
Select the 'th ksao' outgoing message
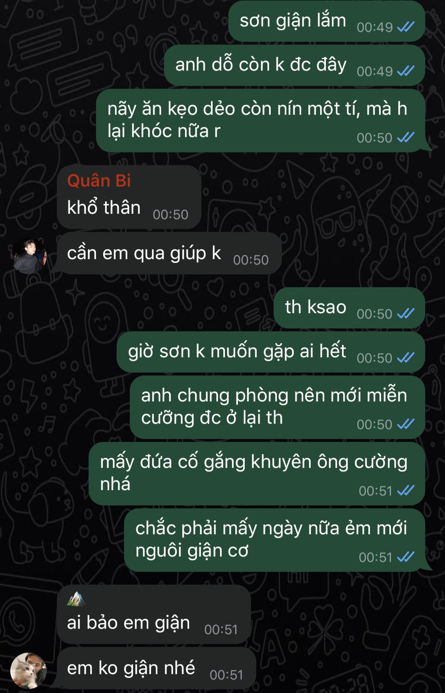tap(349, 308)
